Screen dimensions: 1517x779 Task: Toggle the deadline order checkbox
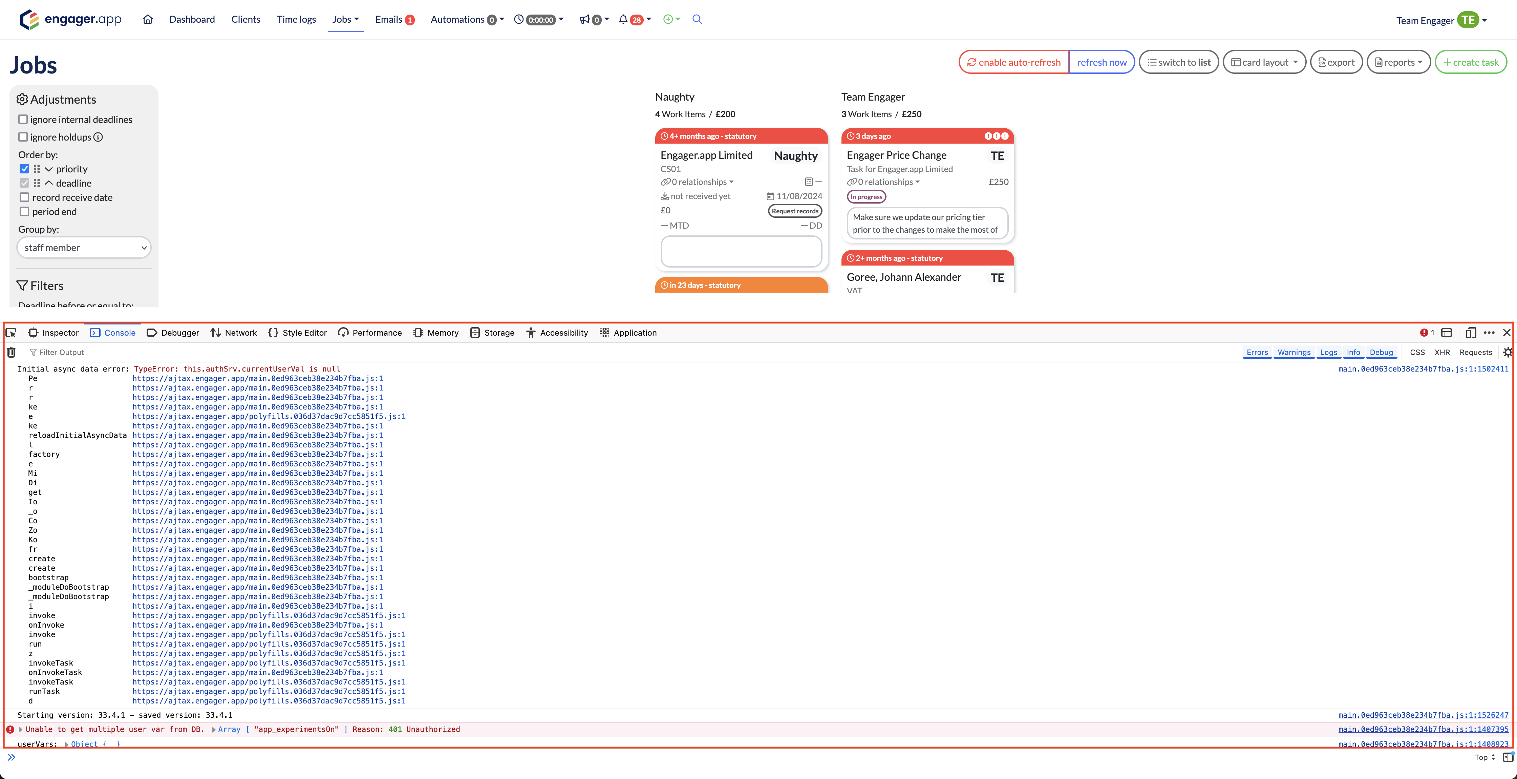point(24,183)
